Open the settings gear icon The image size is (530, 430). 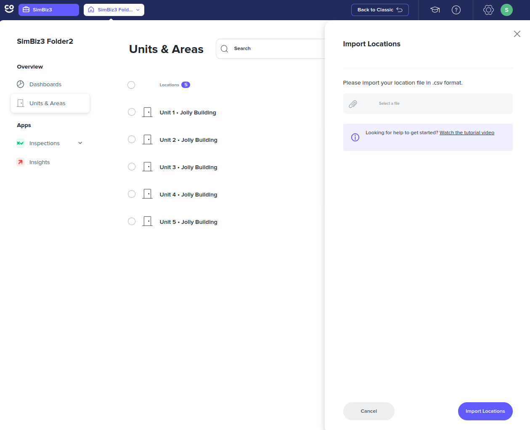tap(488, 10)
